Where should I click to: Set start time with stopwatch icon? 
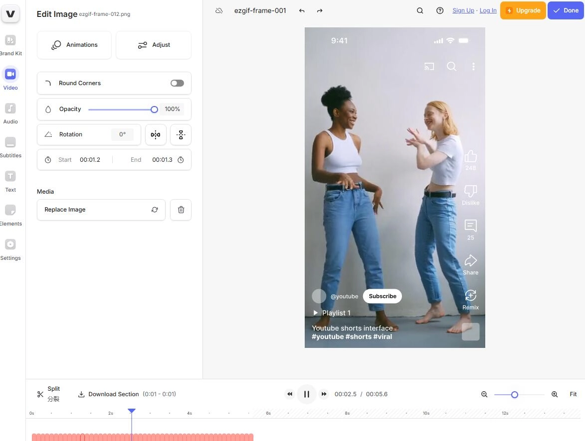pos(48,160)
